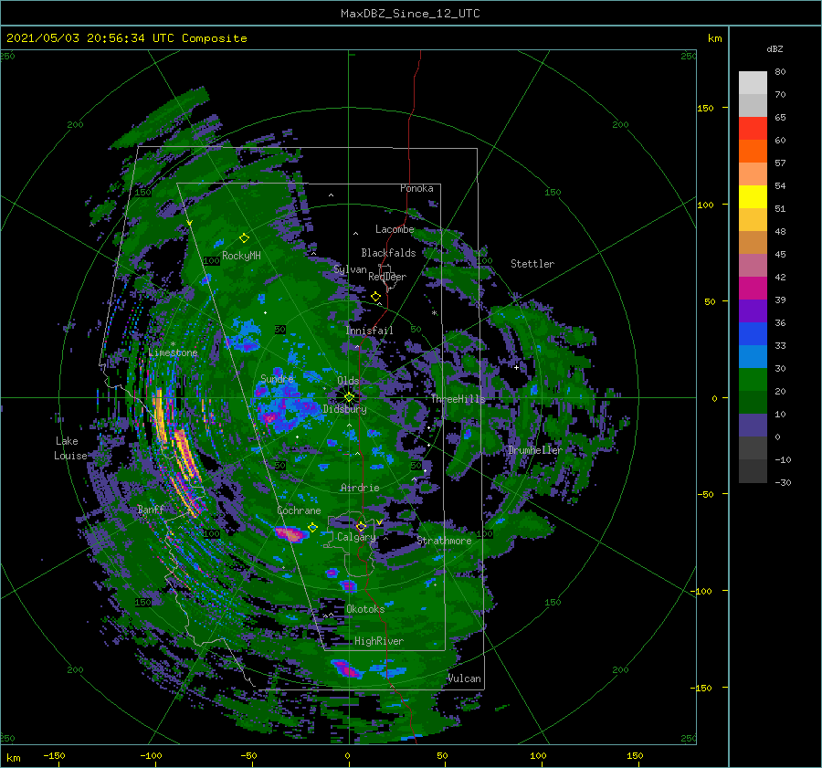Screen dimensions: 822x768
Task: Click the Lacombe label
Action: point(395,229)
